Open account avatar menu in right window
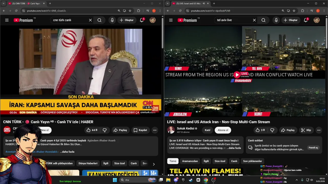The image size is (328, 184). click(x=317, y=20)
